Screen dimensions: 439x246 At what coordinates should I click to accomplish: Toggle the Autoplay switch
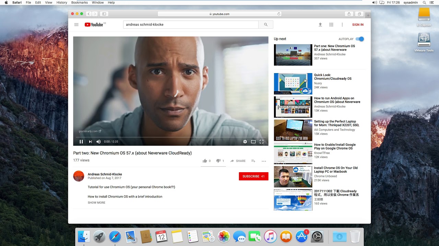point(360,39)
